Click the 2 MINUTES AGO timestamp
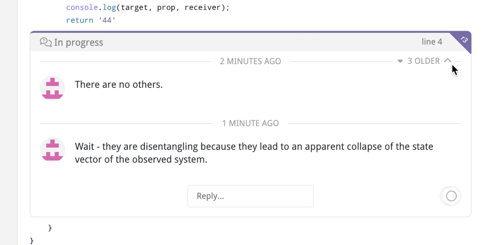The image size is (490, 245). pos(250,61)
